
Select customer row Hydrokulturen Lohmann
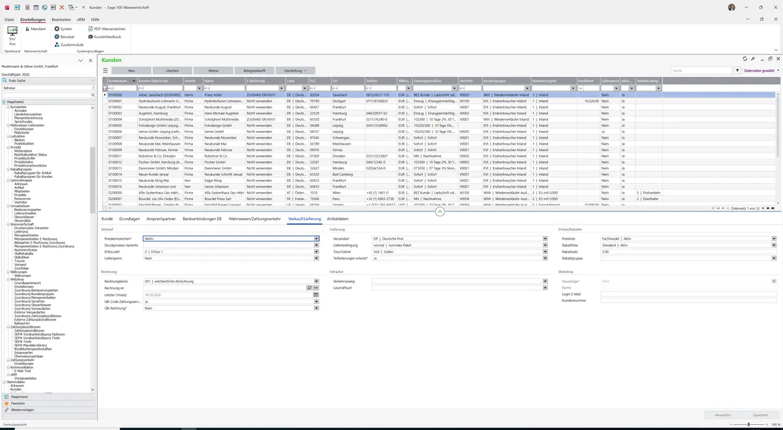438,102
